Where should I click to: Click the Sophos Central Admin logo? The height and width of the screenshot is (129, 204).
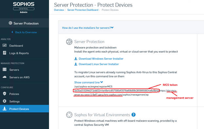click(24, 8)
